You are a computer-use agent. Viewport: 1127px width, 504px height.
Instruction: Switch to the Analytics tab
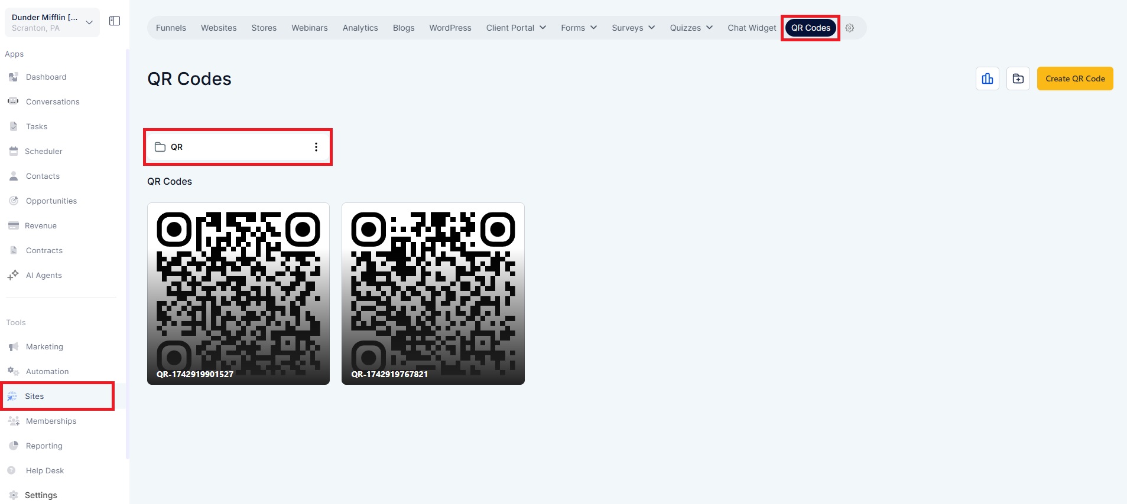coord(360,28)
